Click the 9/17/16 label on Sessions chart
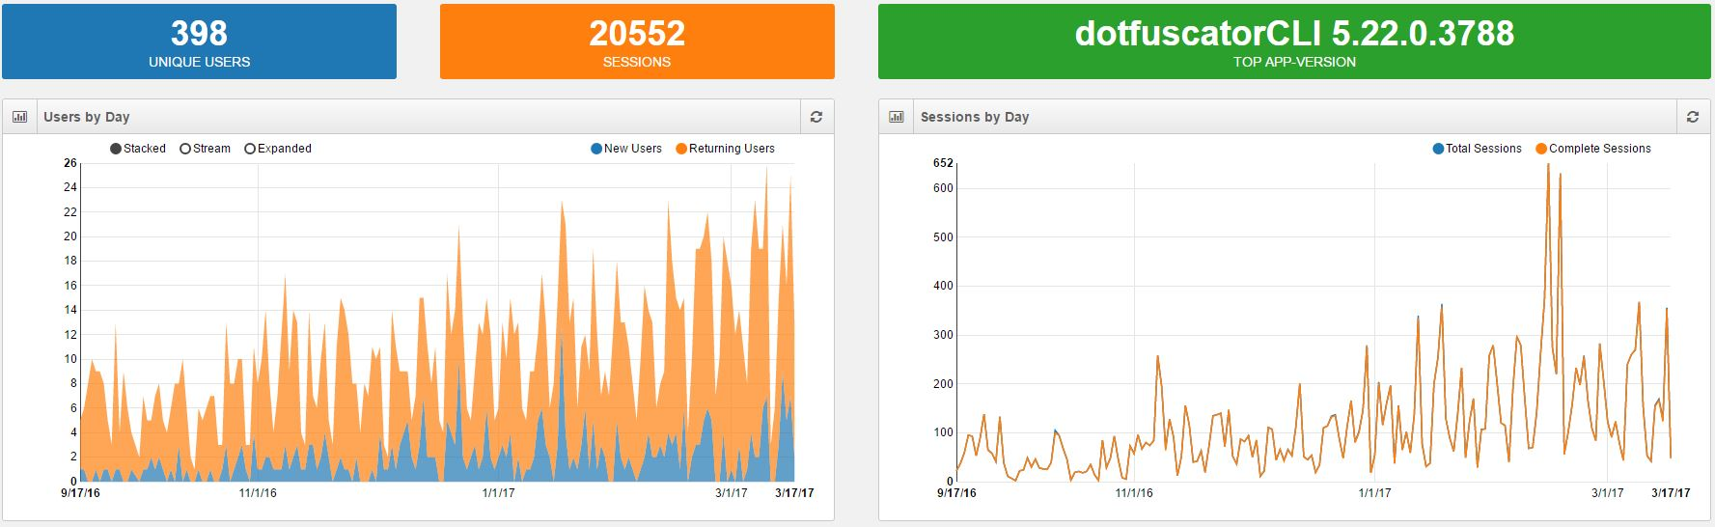1715x527 pixels. coord(956,493)
